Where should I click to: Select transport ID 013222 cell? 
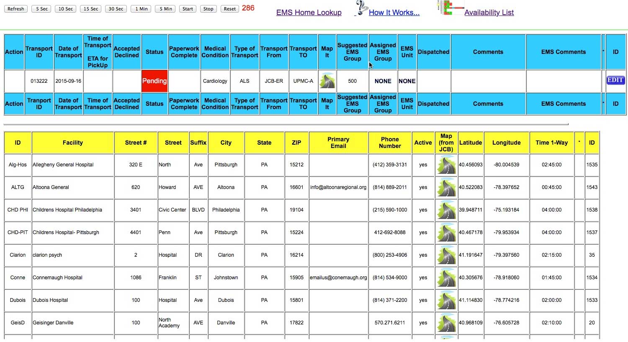39,81
